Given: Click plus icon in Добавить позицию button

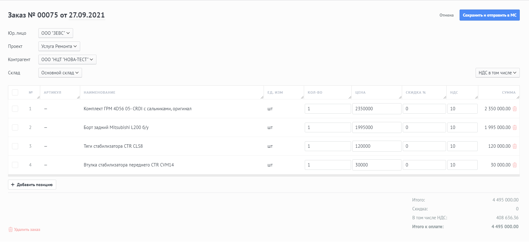Looking at the screenshot, I should coord(13,185).
